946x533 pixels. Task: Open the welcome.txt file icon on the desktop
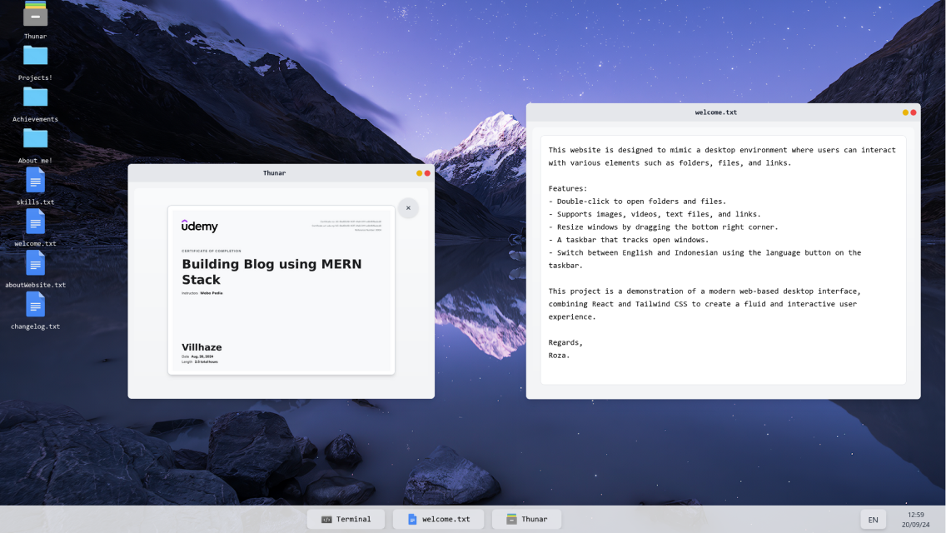point(34,222)
